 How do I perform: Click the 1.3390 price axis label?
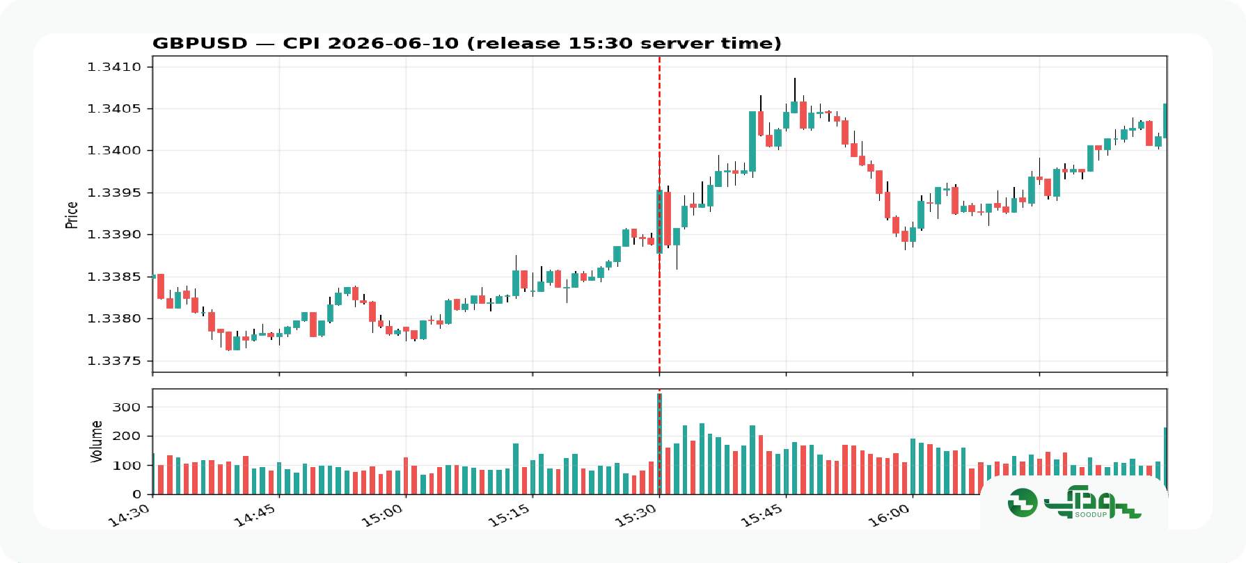(x=114, y=234)
